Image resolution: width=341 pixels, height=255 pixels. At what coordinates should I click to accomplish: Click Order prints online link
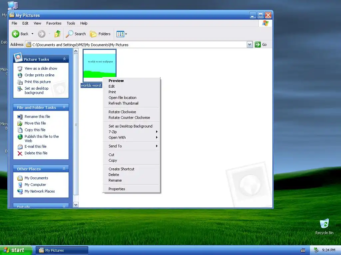(40, 75)
